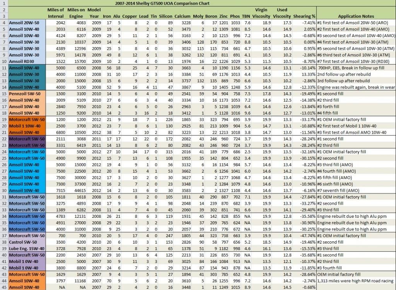Select note 'Engine was rebuilt again, break in wear'
This screenshot has width=396, height=290.
pyautogui.click(x=356, y=87)
